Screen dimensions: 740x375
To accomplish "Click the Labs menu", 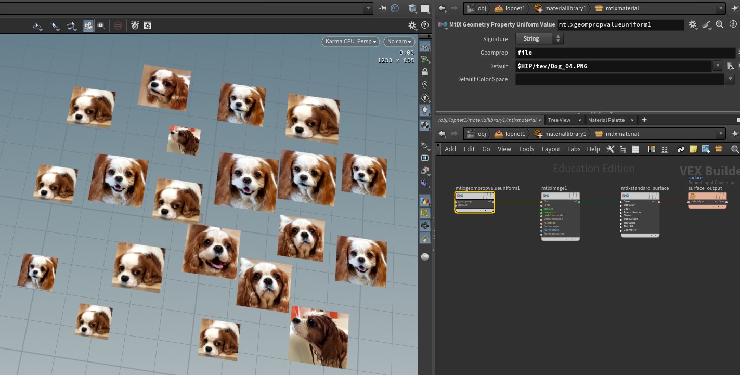I will click(574, 149).
